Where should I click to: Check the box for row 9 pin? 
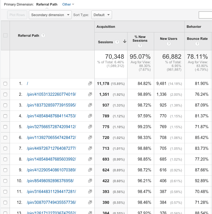pos(5,170)
